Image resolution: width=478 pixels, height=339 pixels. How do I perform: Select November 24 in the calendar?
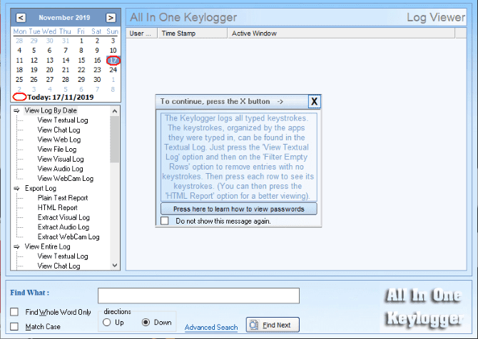(x=113, y=70)
